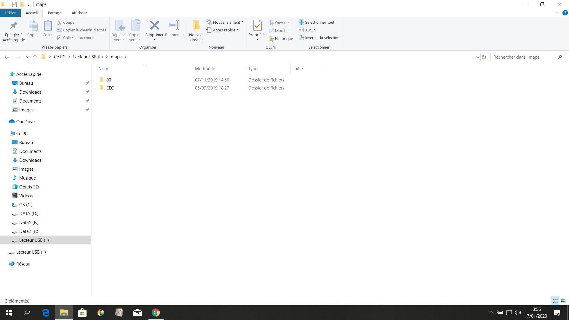The width and height of the screenshot is (569, 320).
Task: Open the Affichage ribbon tab
Action: tap(79, 13)
